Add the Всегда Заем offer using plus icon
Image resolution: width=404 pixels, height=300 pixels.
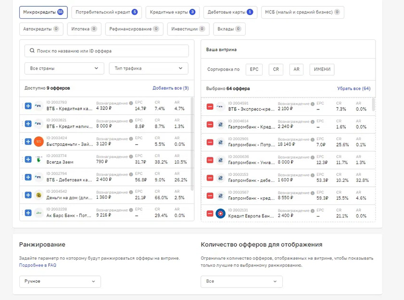point(28,159)
